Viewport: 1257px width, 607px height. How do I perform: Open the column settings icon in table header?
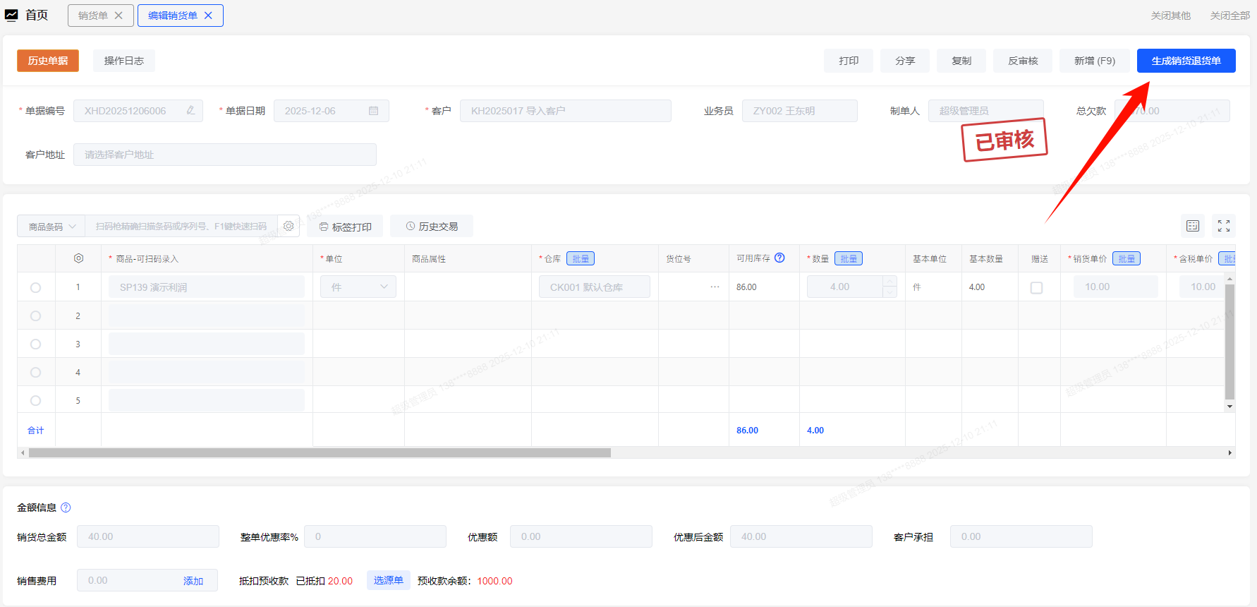pos(78,258)
